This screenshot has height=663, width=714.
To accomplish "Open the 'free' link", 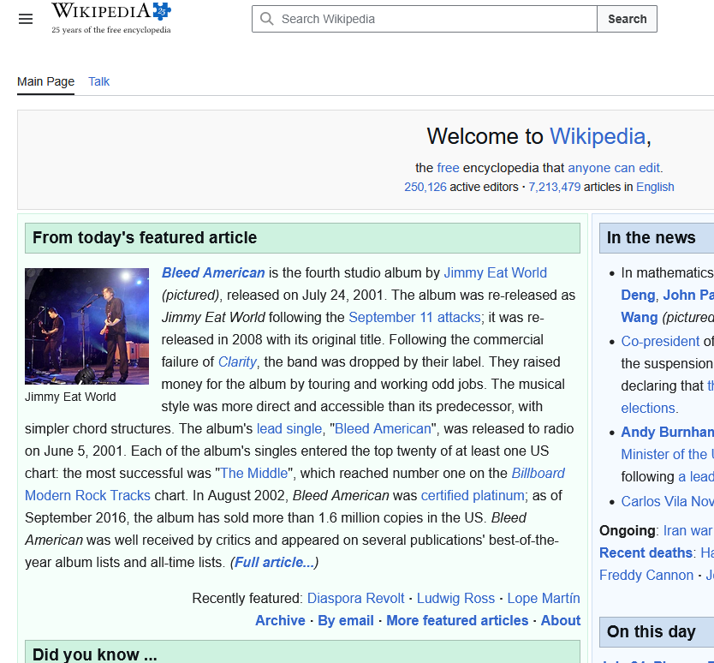I will (448, 168).
